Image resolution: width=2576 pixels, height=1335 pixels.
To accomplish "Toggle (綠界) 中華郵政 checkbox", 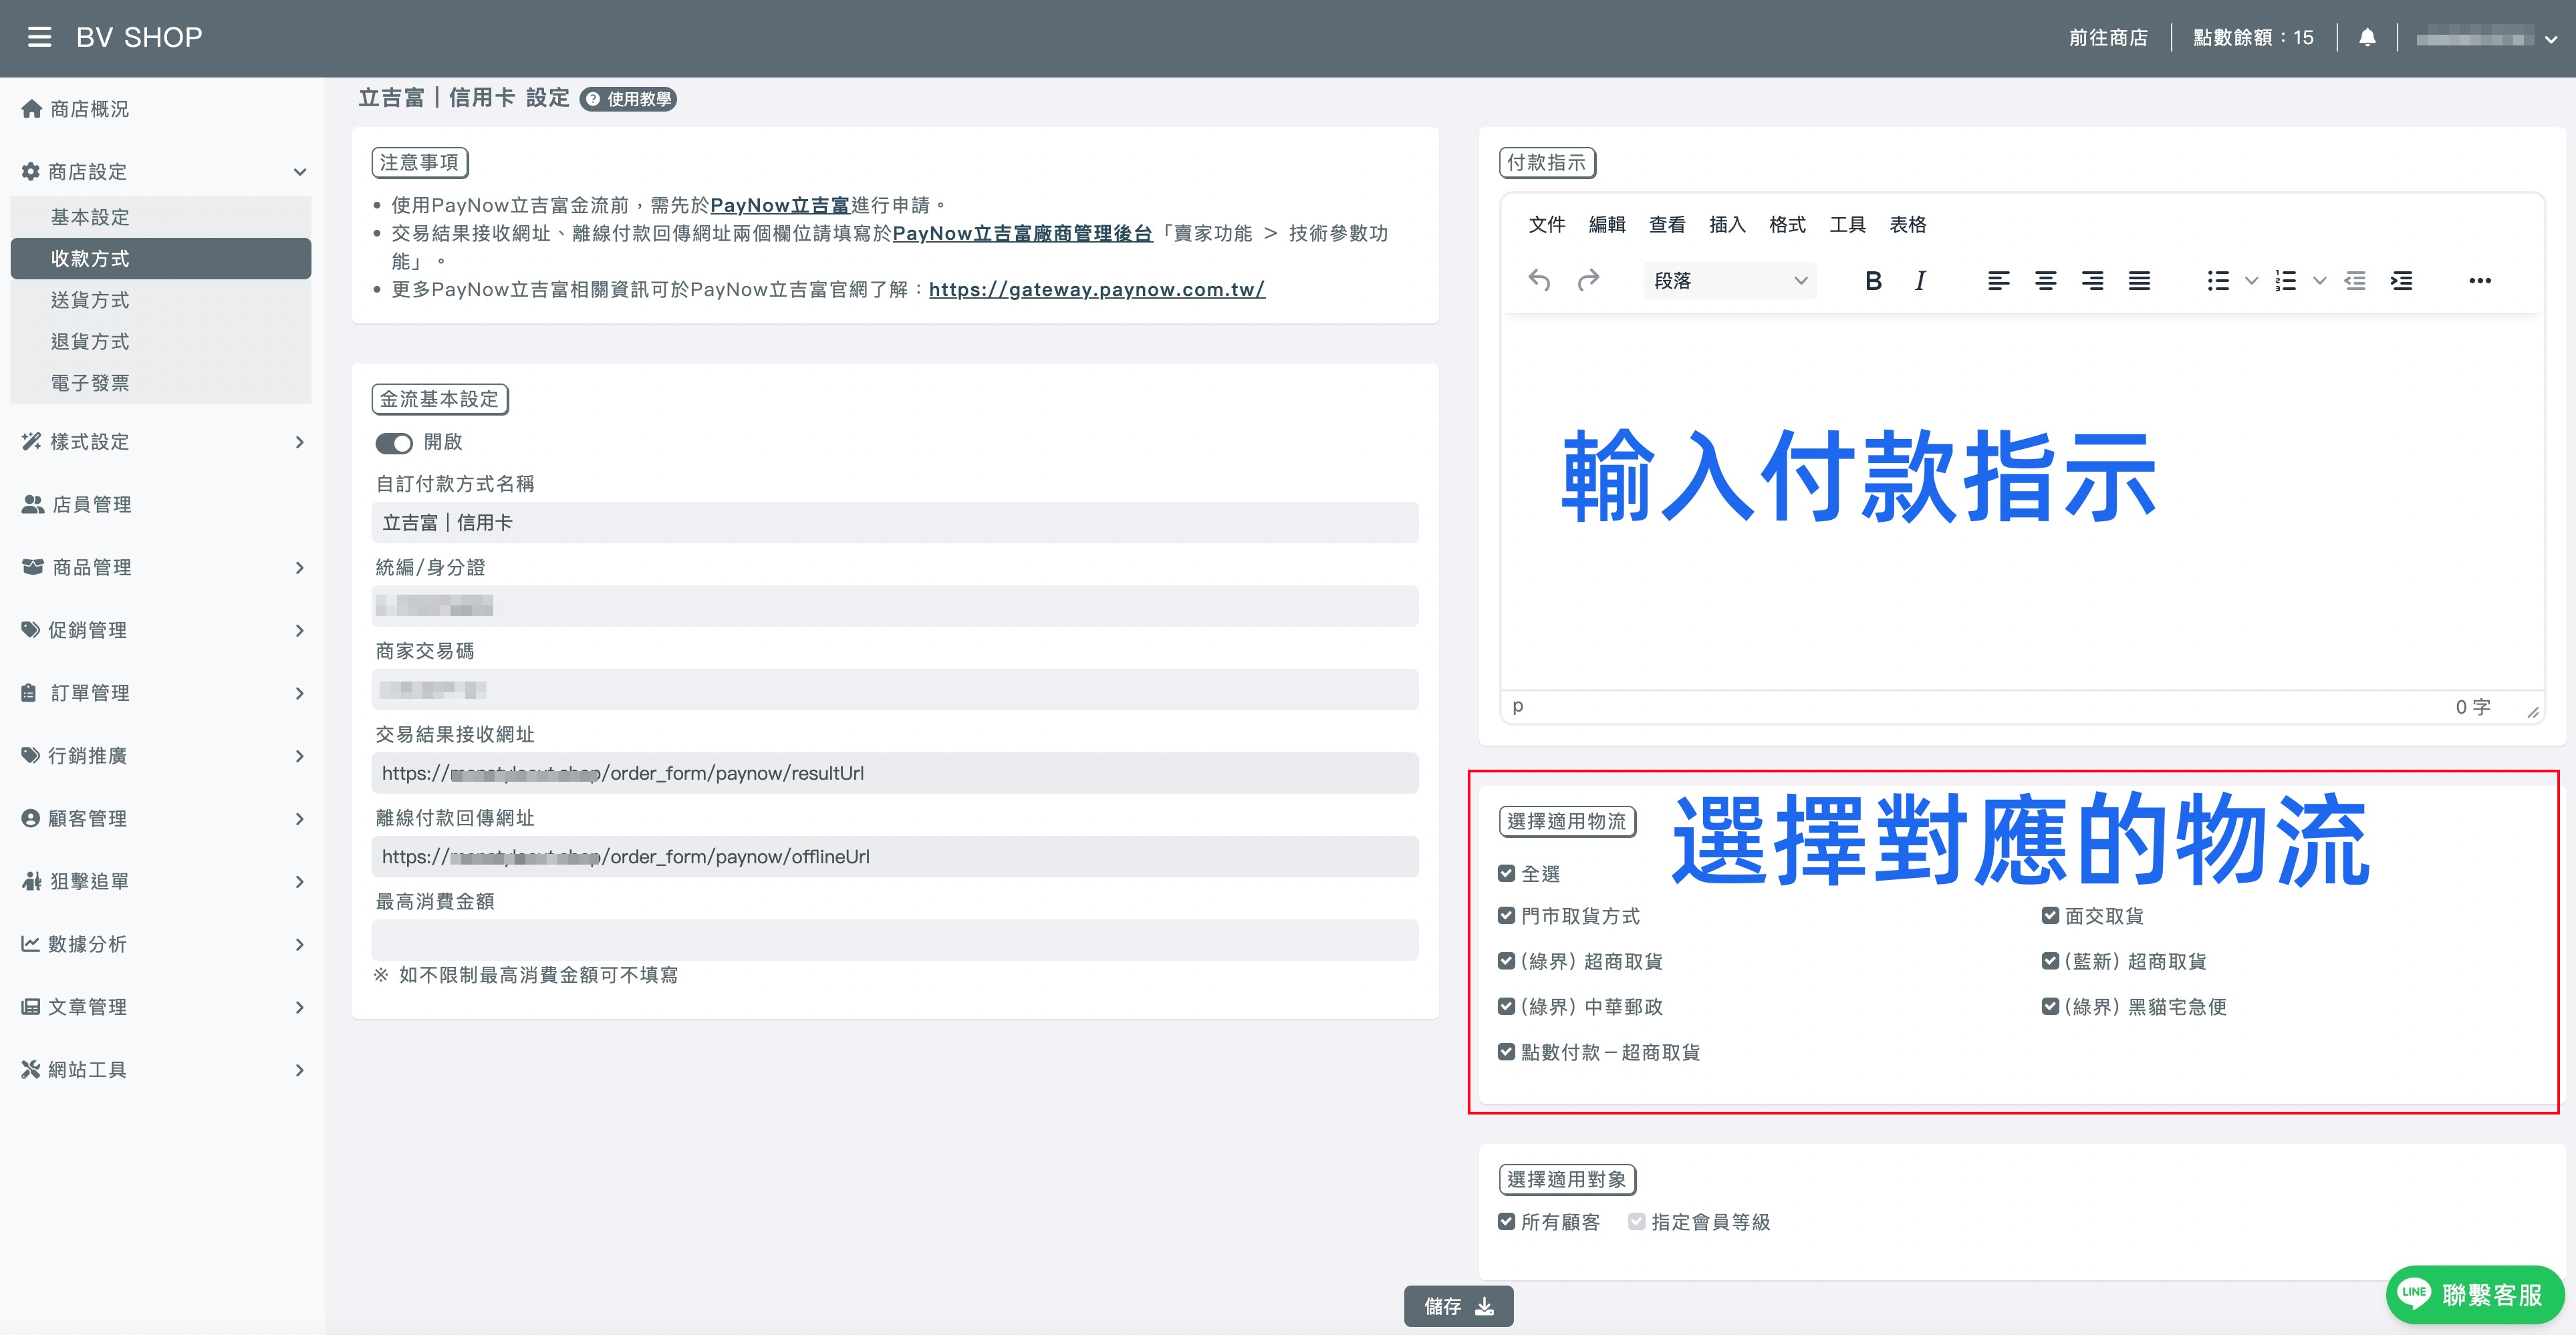I will coord(1506,1006).
